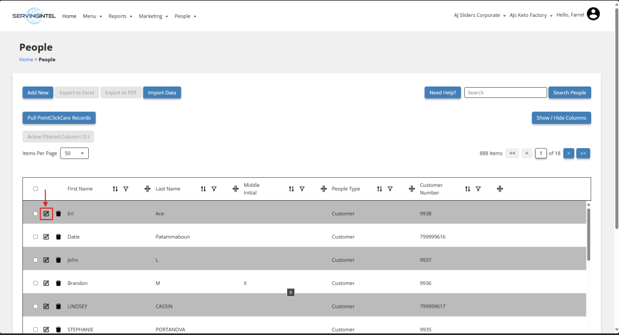Select the Datie row checkbox
The width and height of the screenshot is (619, 335).
(x=36, y=237)
